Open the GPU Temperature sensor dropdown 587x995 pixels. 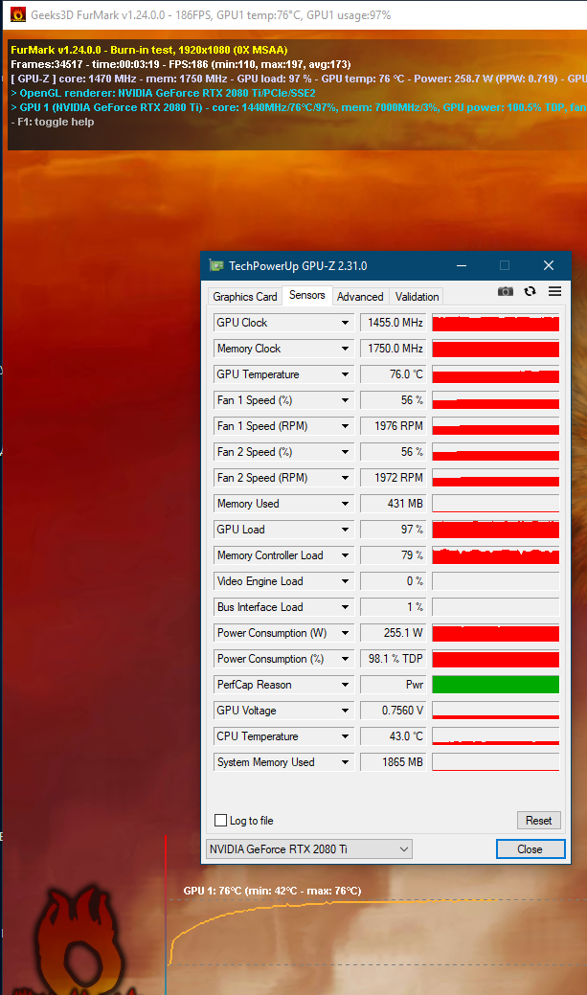[x=346, y=374]
